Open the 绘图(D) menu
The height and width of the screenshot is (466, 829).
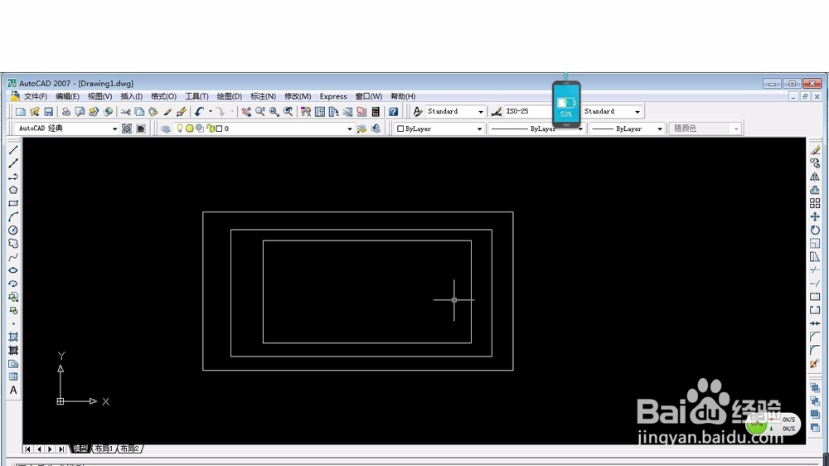(230, 96)
